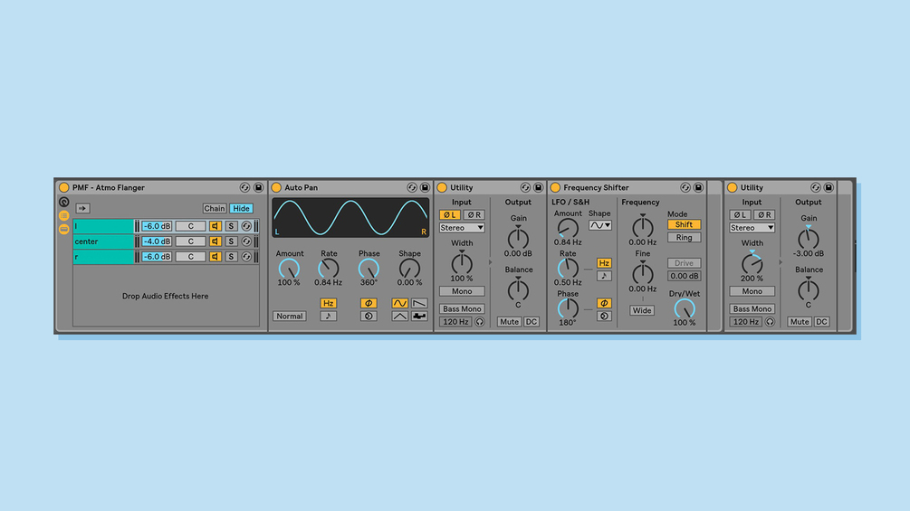The image size is (910, 511).
Task: Click Mute in Utility with -3.00 dB gain
Action: (800, 322)
